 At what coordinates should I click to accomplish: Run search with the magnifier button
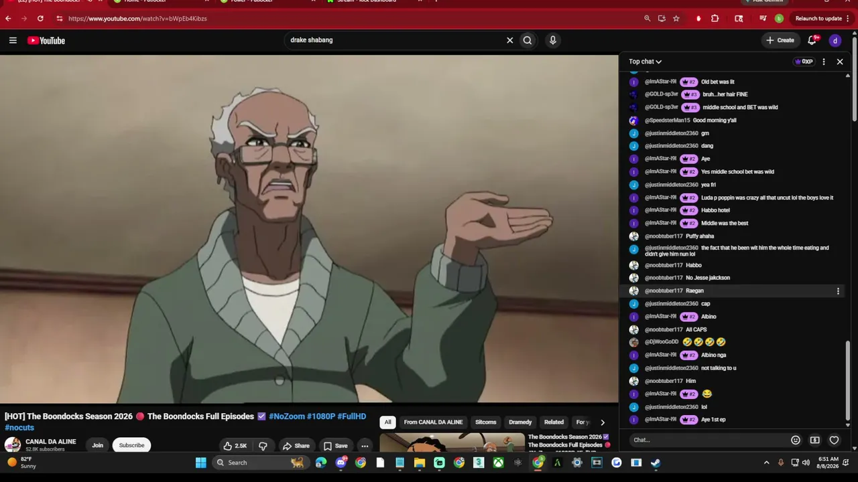coord(528,40)
